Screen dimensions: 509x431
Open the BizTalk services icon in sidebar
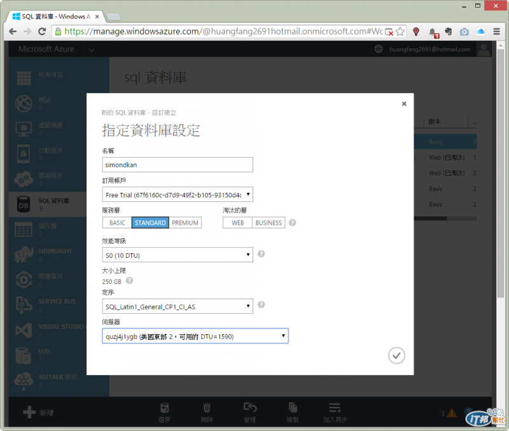pos(24,381)
